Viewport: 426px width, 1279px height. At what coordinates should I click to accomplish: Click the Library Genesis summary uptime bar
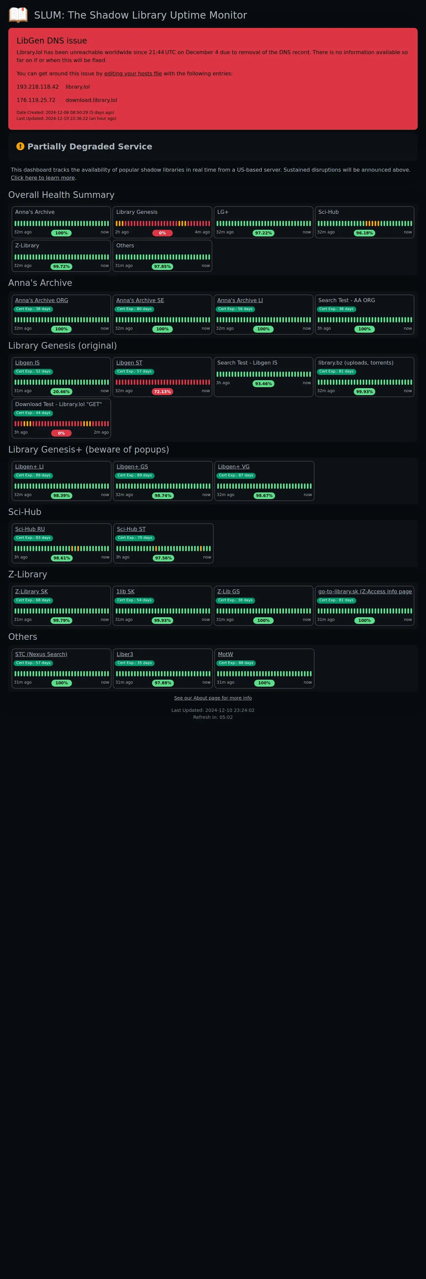click(163, 223)
